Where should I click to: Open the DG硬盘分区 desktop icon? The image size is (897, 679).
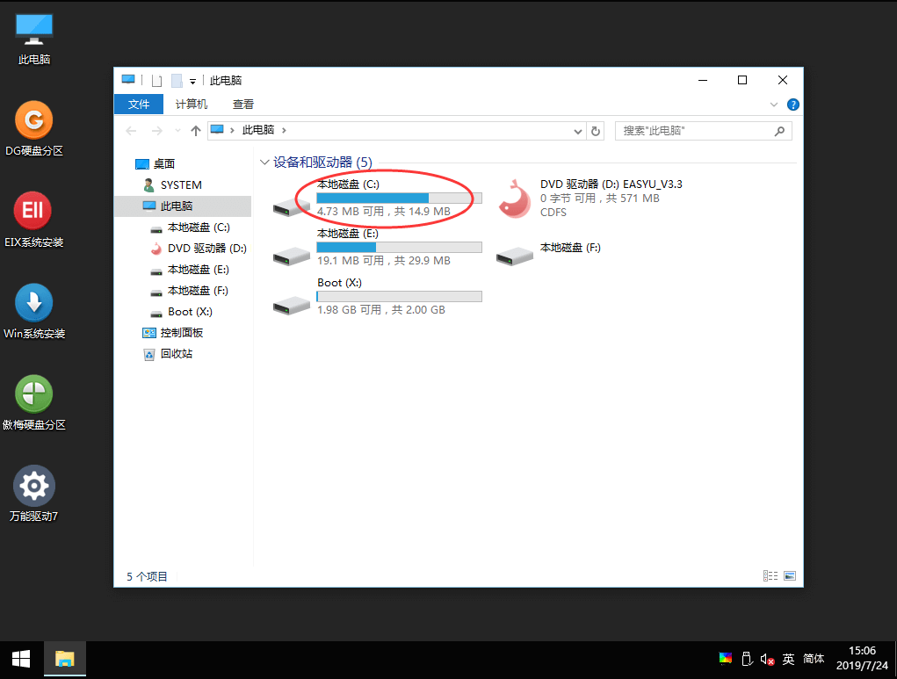[x=33, y=120]
